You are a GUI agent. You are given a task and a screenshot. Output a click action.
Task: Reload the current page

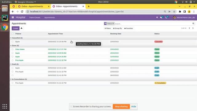coord(22,12)
